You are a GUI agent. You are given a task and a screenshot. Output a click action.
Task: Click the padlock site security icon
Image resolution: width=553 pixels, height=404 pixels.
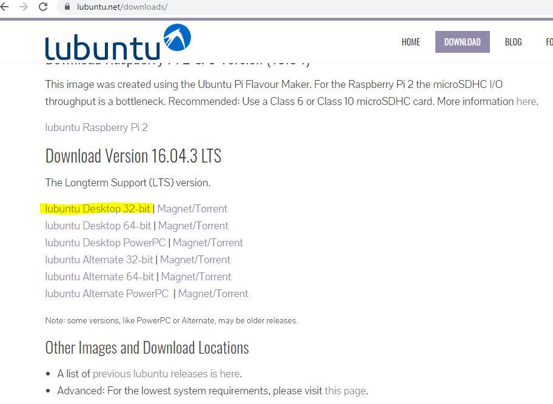point(67,7)
